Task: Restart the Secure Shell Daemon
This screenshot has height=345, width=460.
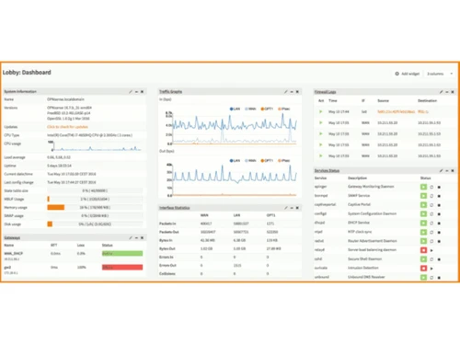Action: (x=431, y=259)
